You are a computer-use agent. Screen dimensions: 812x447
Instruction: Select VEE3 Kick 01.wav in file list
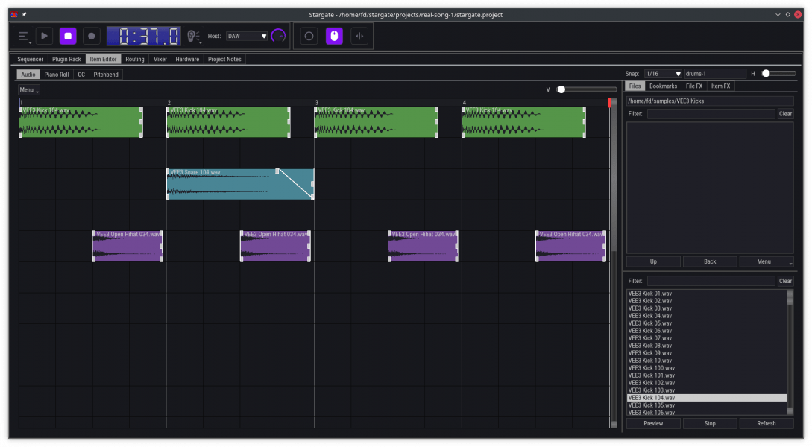(x=706, y=294)
